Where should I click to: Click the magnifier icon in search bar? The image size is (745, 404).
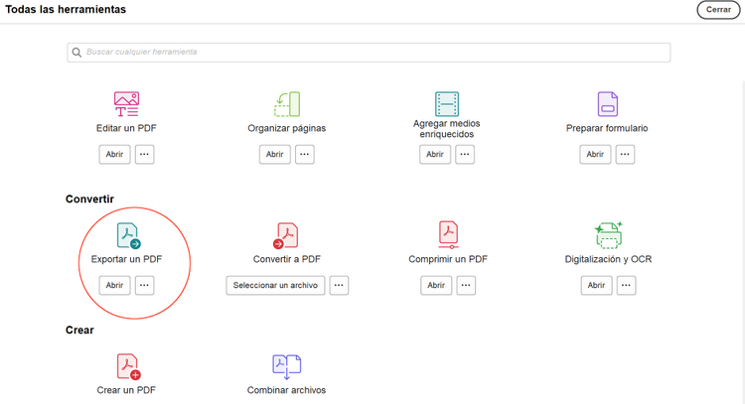(76, 53)
